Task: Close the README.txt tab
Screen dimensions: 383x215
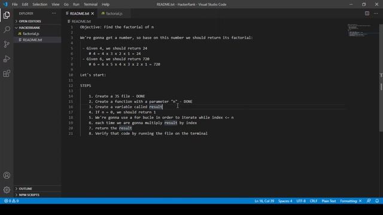Action: 93,13
